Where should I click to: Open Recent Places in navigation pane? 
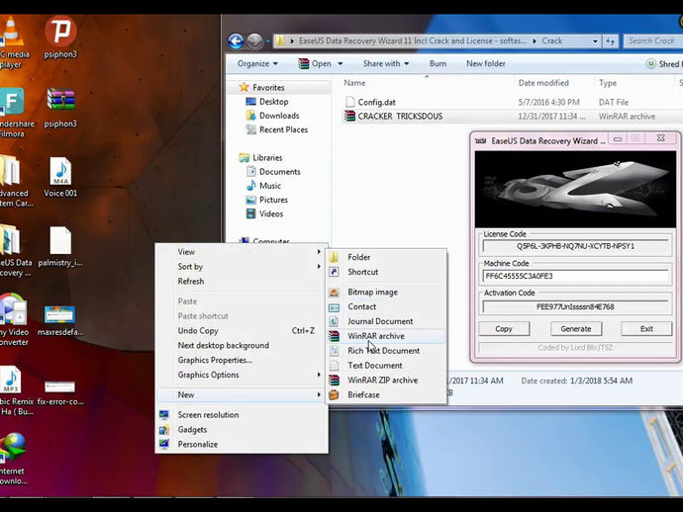[283, 129]
